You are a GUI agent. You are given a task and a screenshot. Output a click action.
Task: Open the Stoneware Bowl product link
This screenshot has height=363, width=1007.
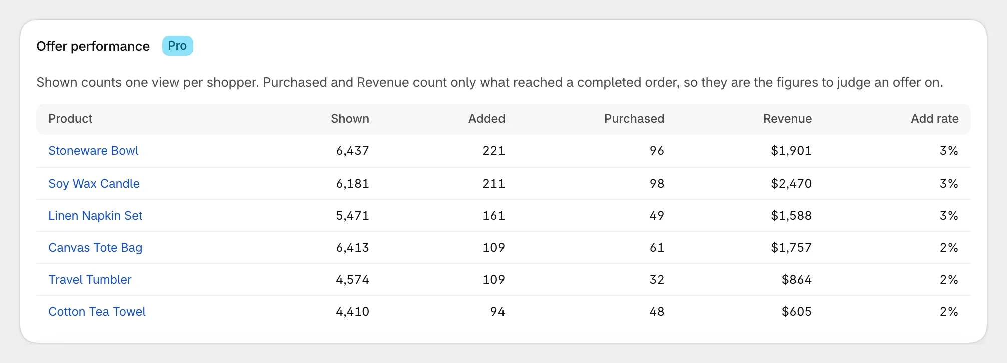[x=93, y=151]
